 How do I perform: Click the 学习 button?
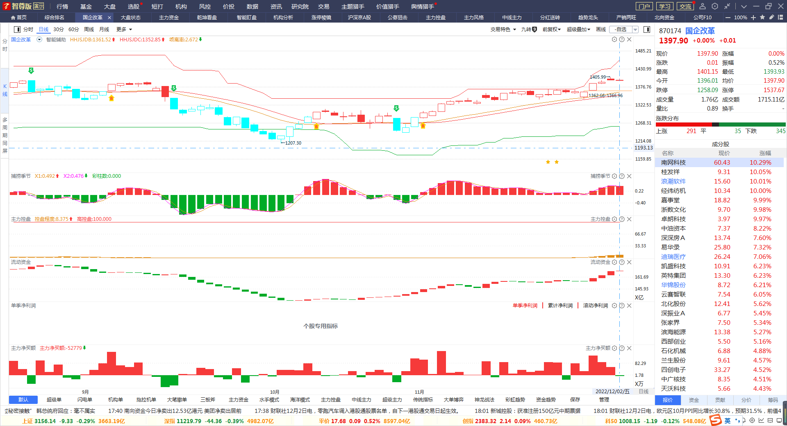(664, 6)
